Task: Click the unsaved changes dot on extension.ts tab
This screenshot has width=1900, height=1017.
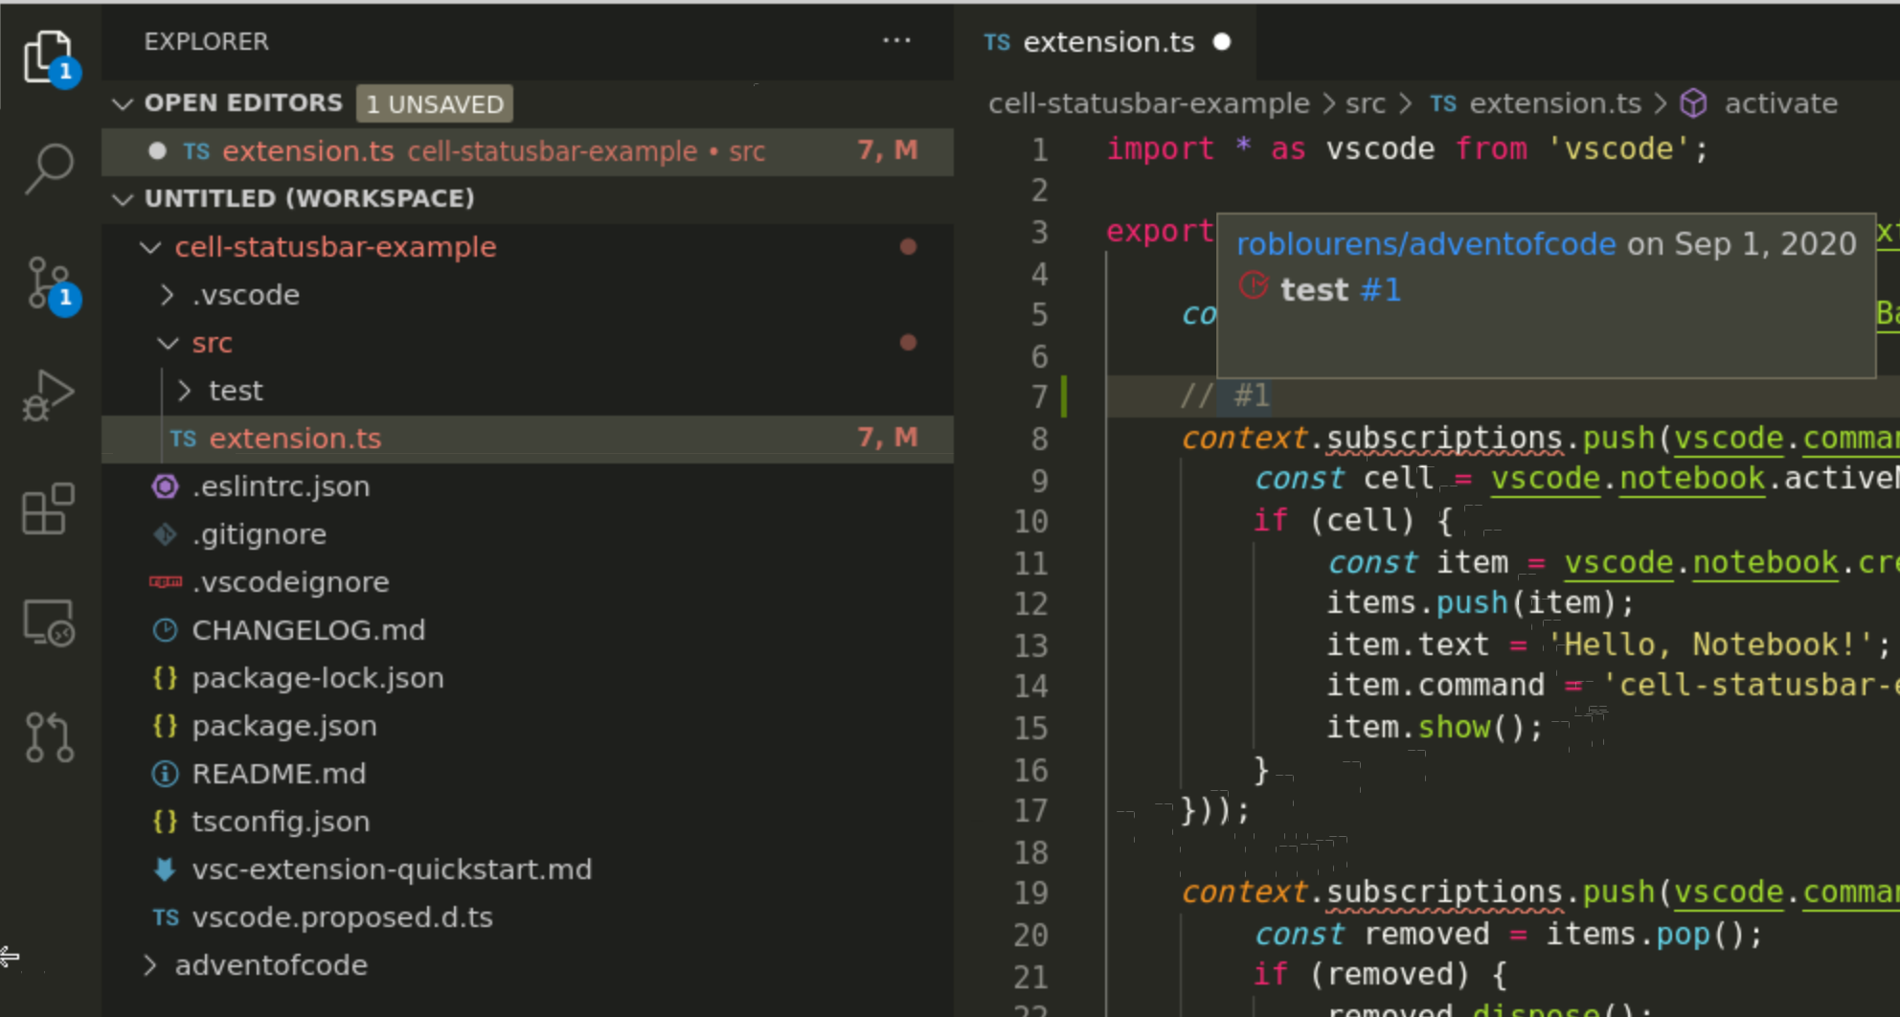Action: pos(1222,41)
